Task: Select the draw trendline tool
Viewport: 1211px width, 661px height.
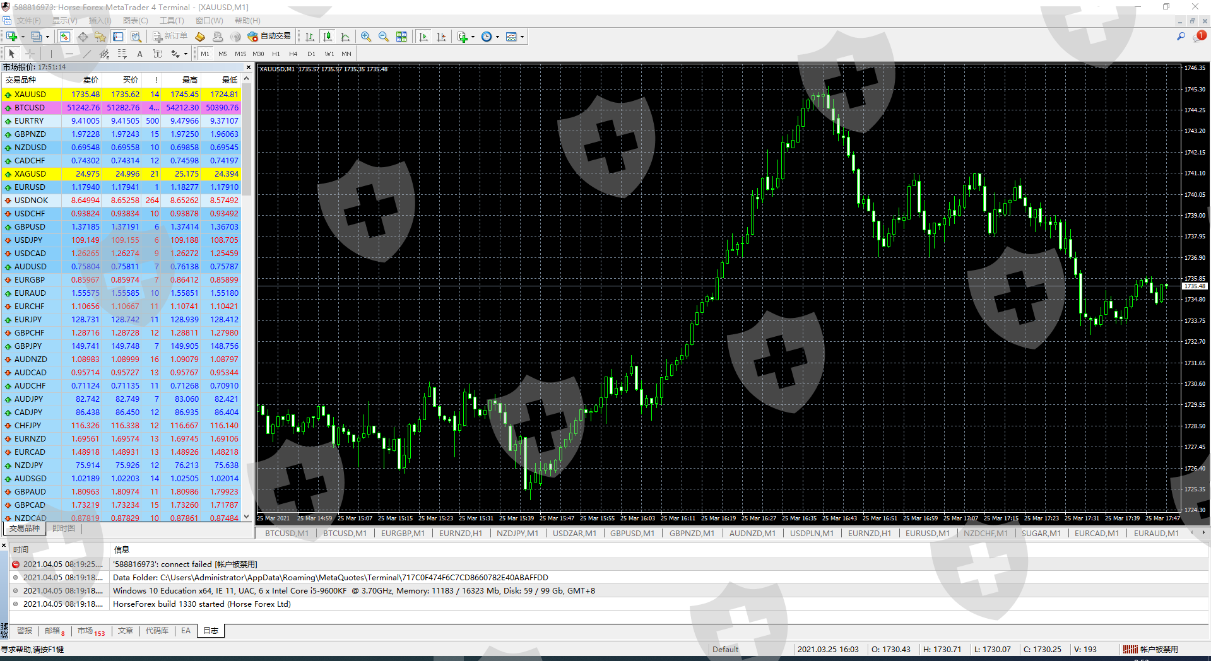Action: (87, 54)
